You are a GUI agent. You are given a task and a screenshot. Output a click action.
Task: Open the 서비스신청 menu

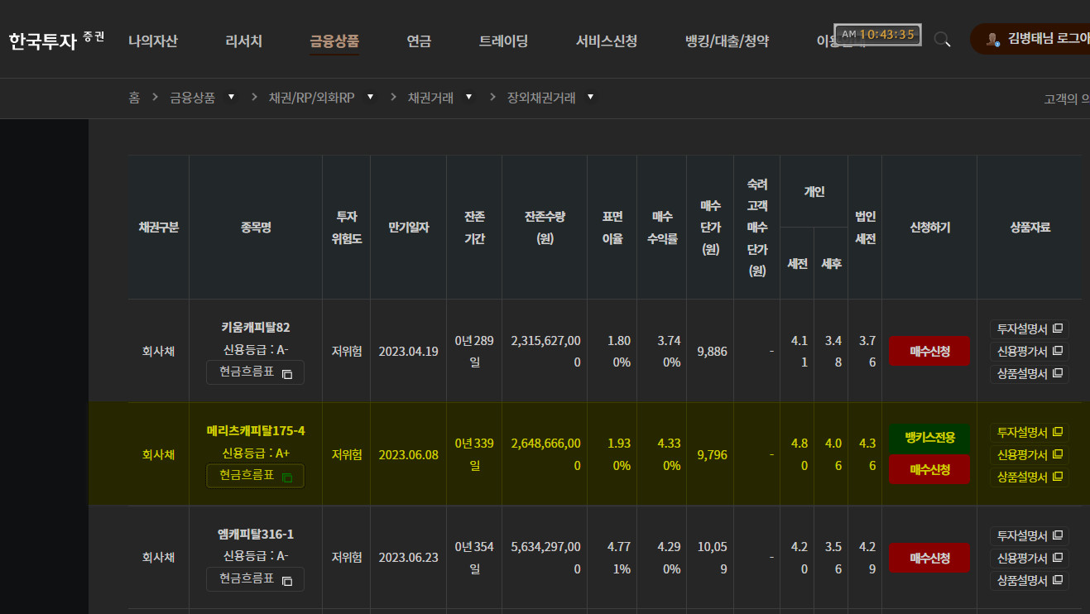(x=607, y=41)
